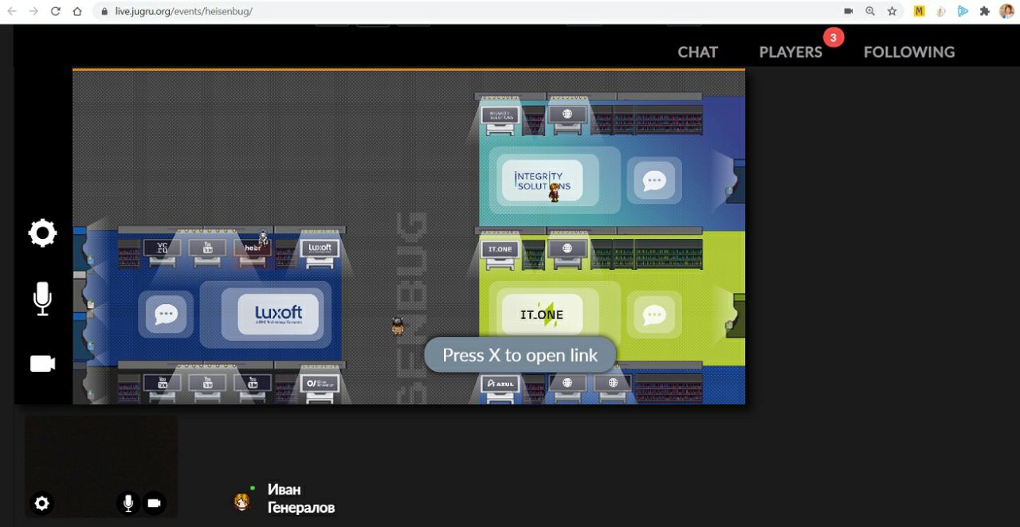The width and height of the screenshot is (1020, 527).
Task: Open settings with the large gear icon
Action: (x=42, y=233)
